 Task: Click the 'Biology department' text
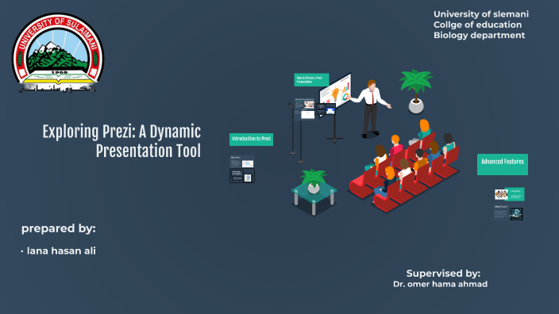point(479,35)
